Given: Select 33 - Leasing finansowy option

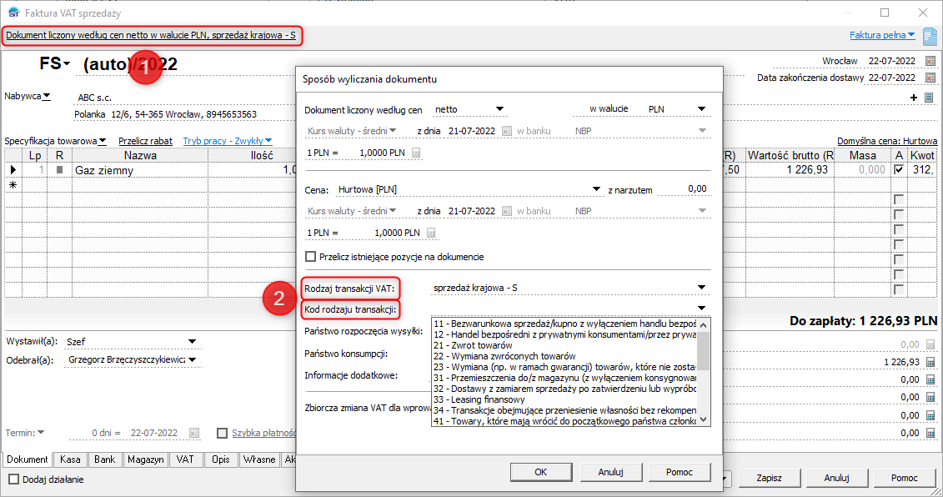Looking at the screenshot, I should click(564, 399).
